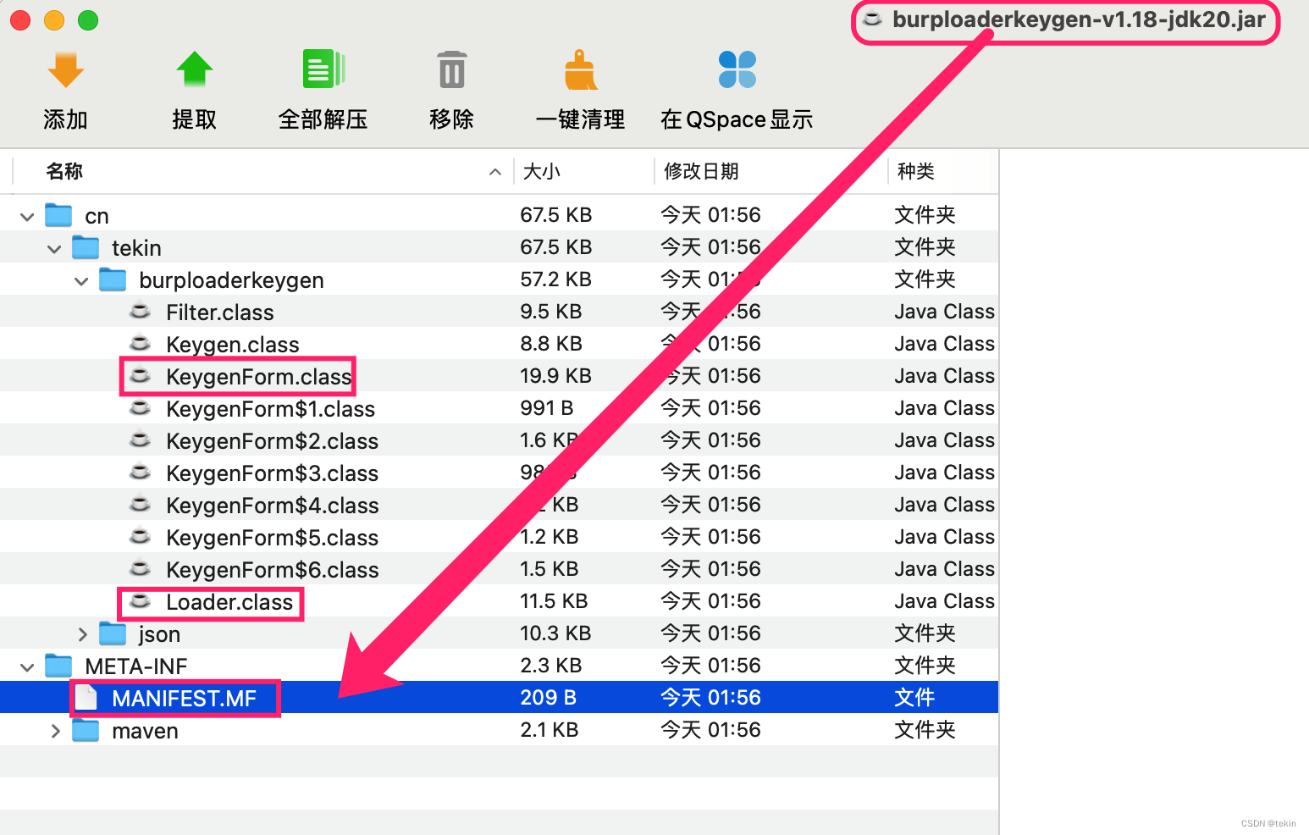Select the Loader.class file name
The width and height of the screenshot is (1309, 835).
point(229,602)
